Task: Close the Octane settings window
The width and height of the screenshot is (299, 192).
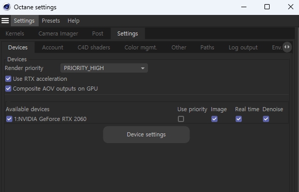Action: click(x=291, y=7)
